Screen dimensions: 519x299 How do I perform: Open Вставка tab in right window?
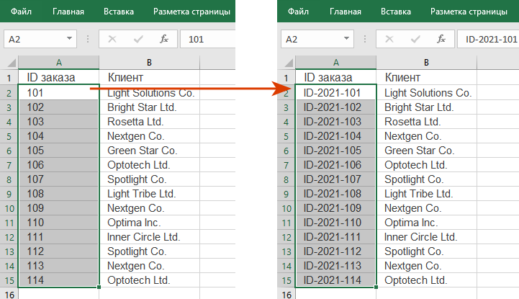(395, 12)
